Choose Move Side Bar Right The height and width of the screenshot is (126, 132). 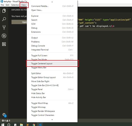click(52, 81)
